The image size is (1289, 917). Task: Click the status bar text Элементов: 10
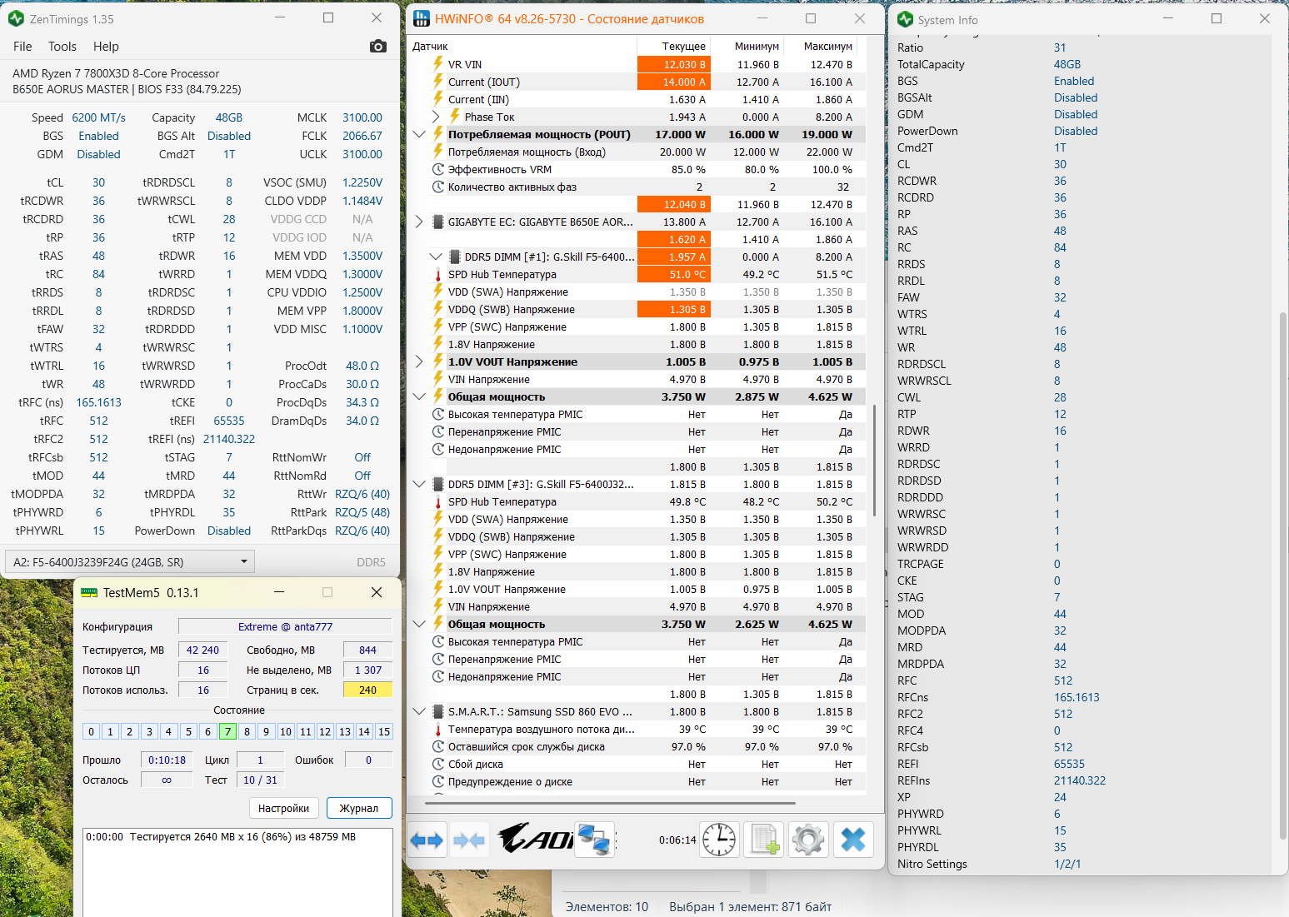click(607, 906)
